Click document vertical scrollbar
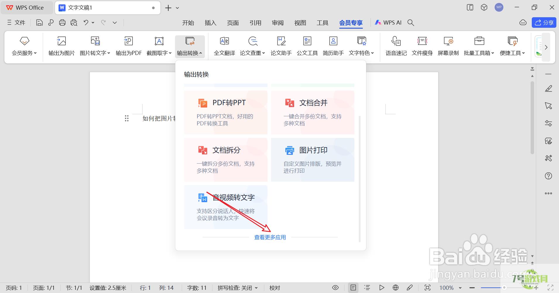 [532, 118]
